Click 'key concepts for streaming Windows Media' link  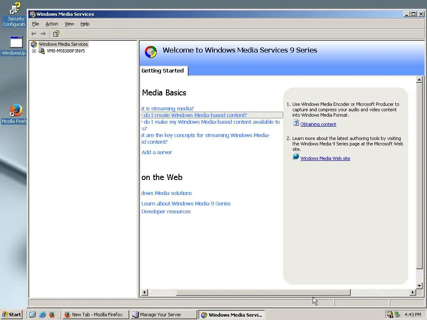[206, 138]
